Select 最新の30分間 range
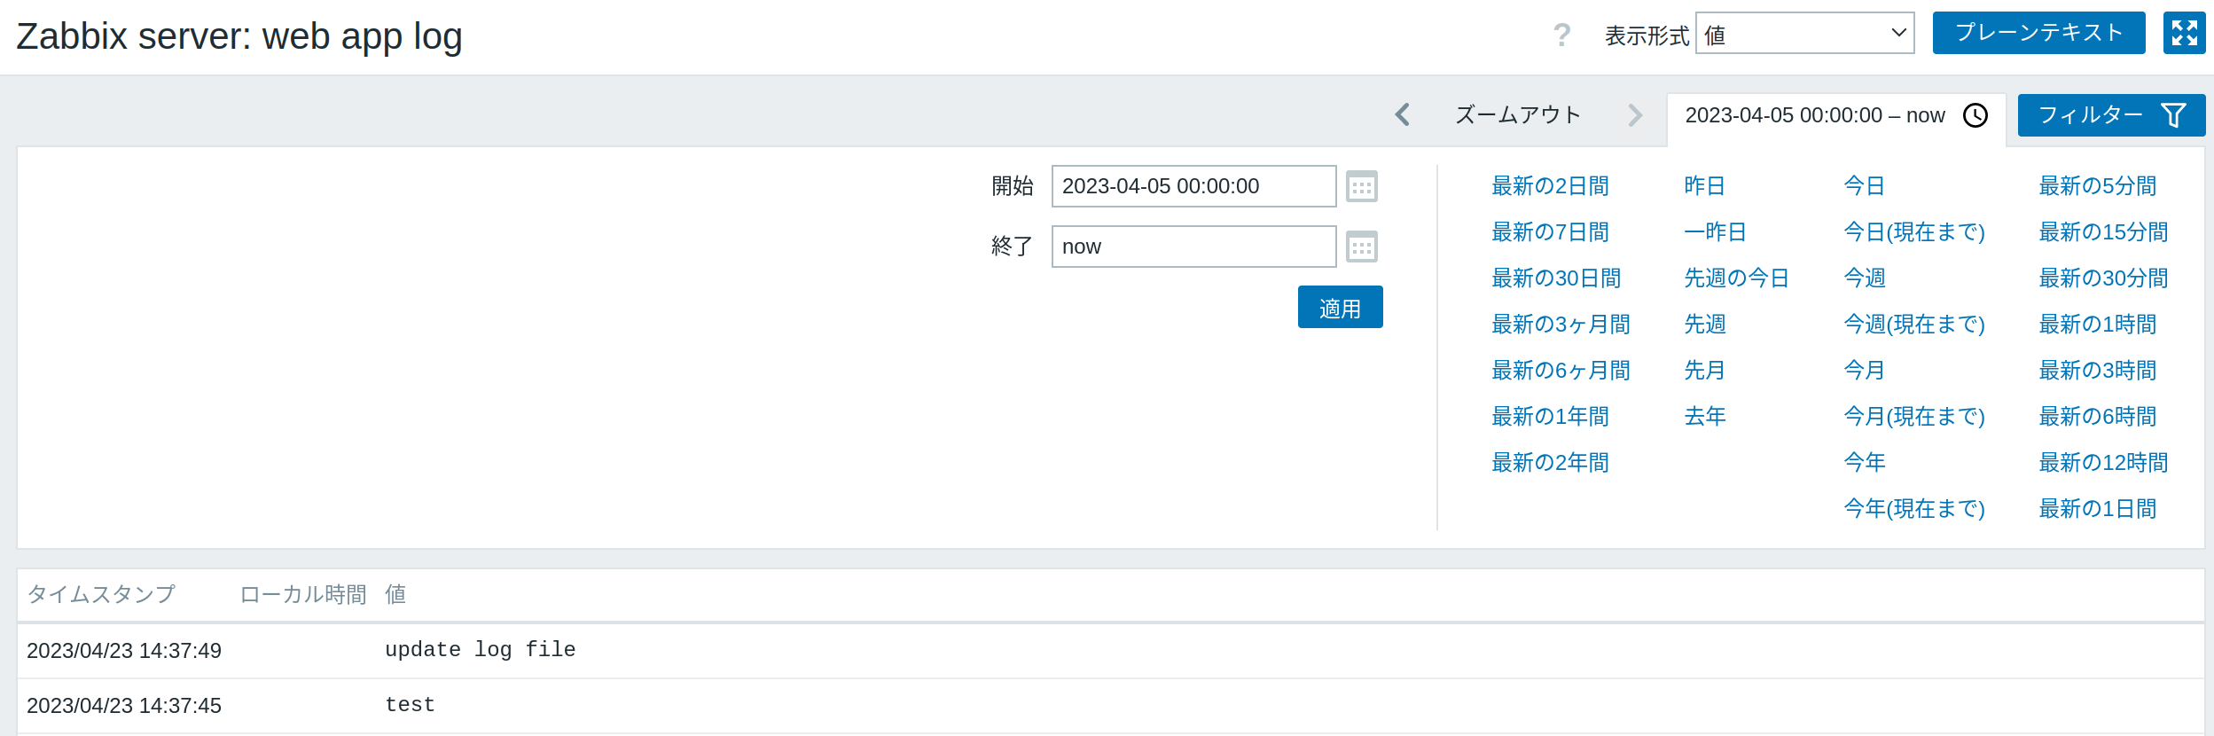2214x736 pixels. [x=2103, y=278]
